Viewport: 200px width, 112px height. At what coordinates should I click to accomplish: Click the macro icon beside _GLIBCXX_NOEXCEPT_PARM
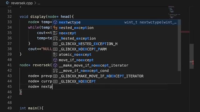point(55,49)
